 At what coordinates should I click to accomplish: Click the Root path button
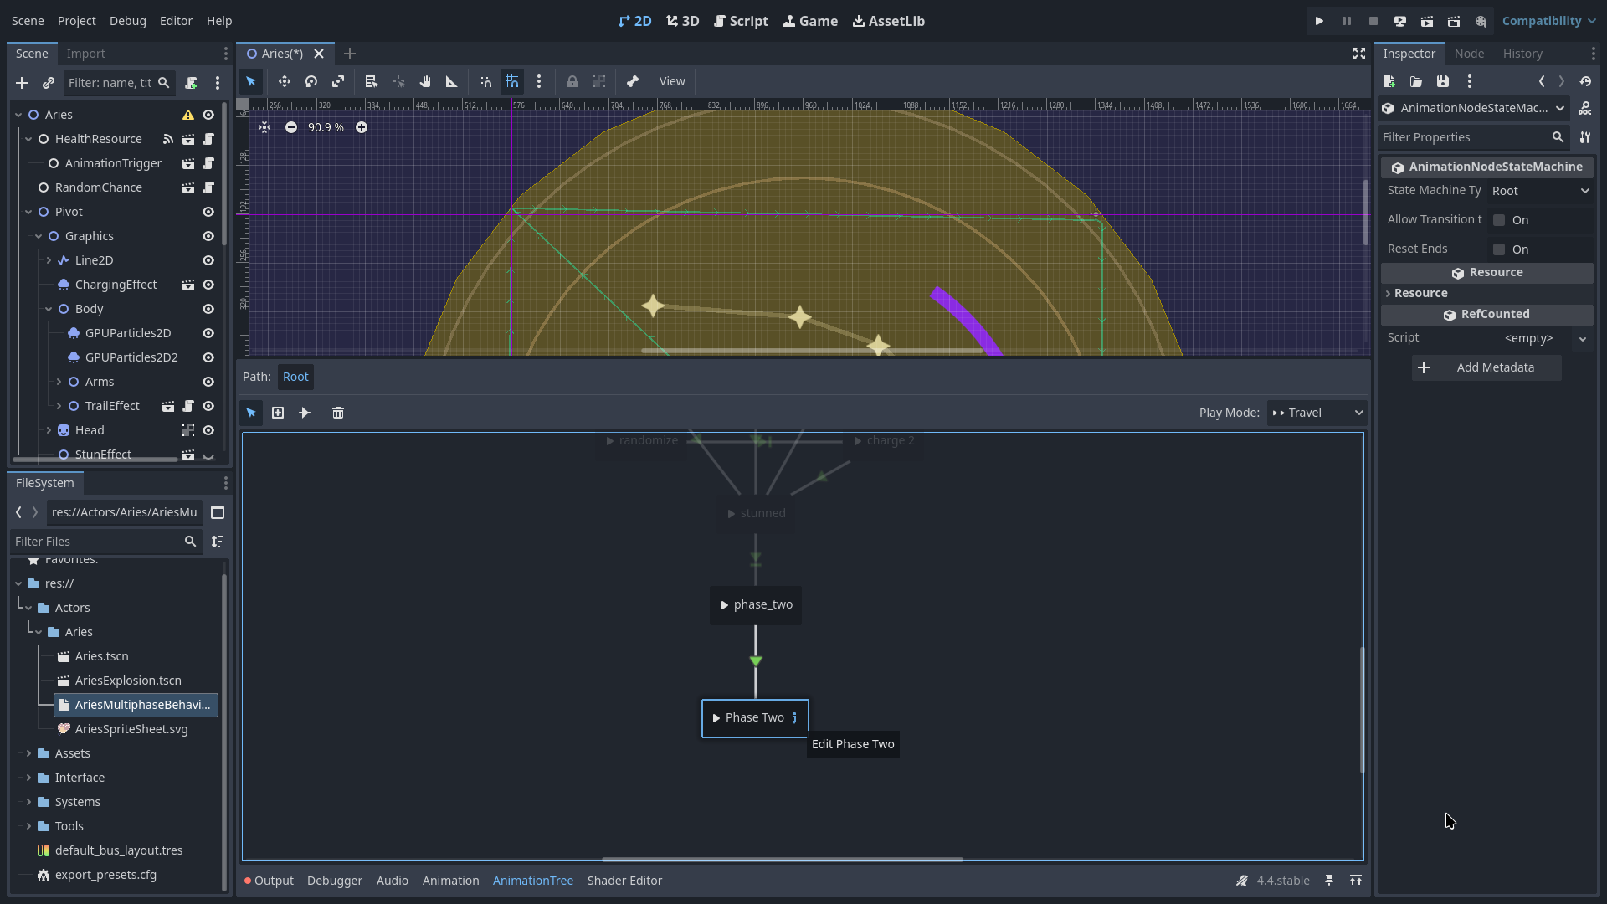pyautogui.click(x=295, y=377)
